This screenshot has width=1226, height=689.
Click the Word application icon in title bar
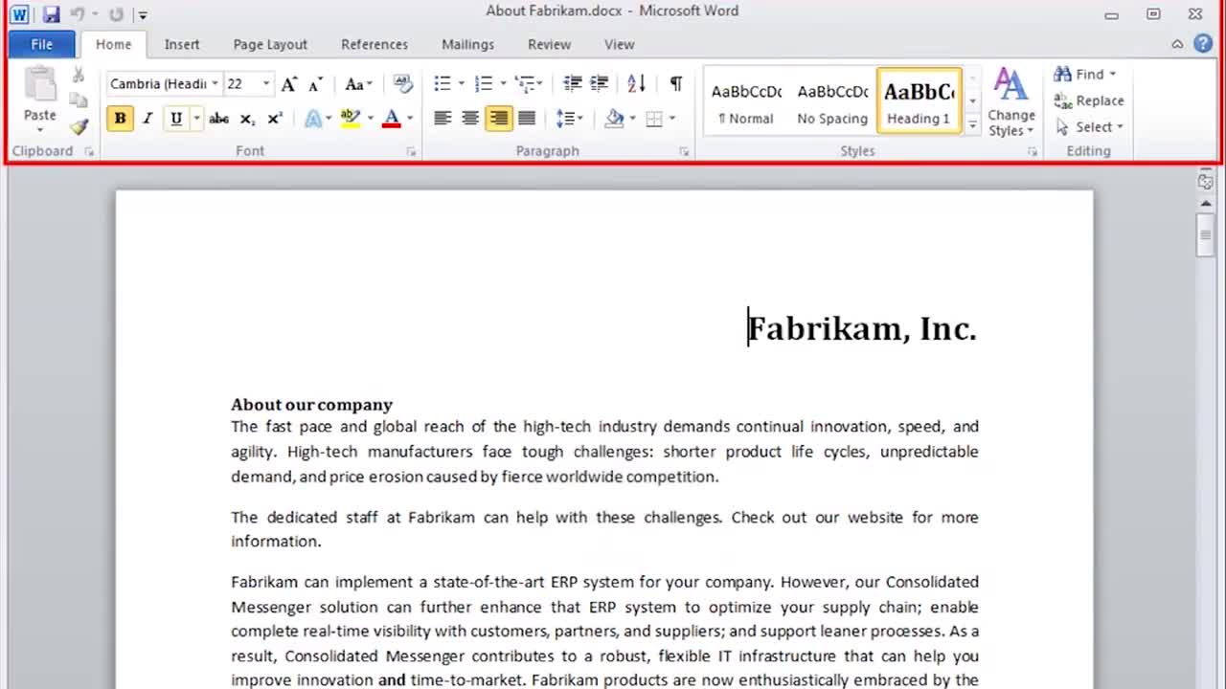tap(19, 14)
